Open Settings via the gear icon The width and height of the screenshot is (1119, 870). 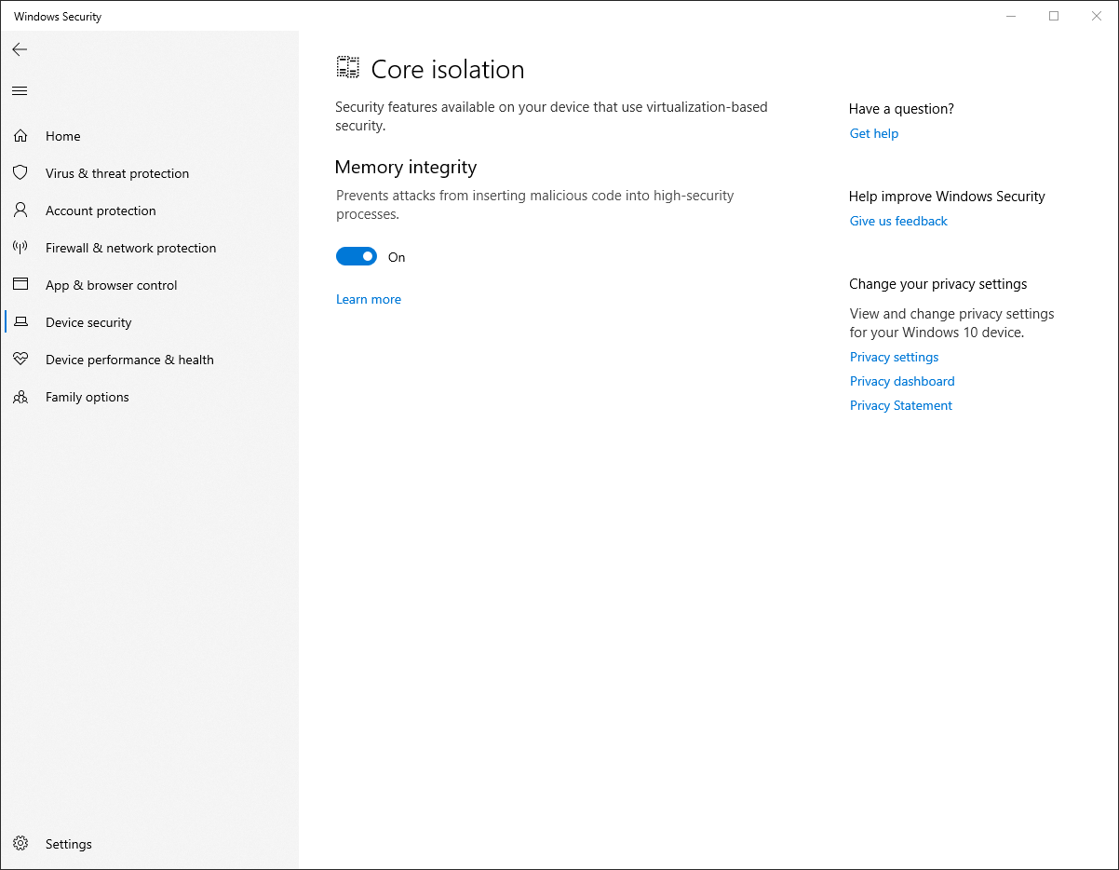click(x=20, y=844)
